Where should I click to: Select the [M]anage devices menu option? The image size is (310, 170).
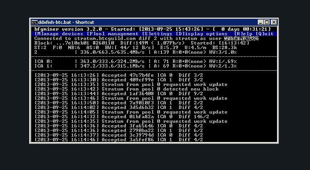pyautogui.click(x=59, y=34)
